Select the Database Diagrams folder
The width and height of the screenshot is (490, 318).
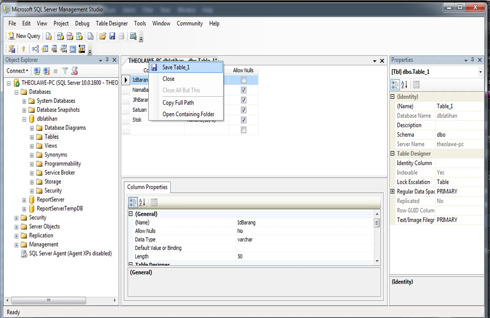point(65,128)
